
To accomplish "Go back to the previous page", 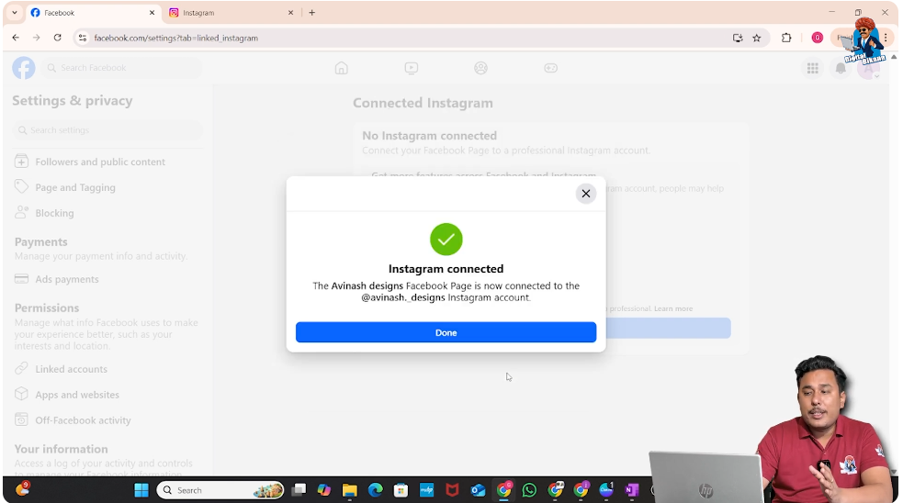I will click(x=16, y=38).
